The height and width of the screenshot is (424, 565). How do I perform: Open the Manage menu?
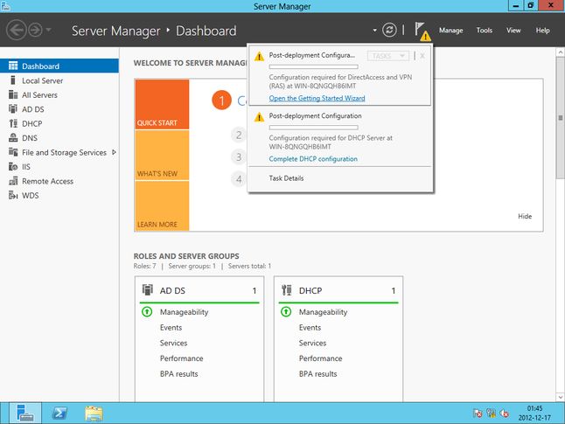[x=450, y=31]
